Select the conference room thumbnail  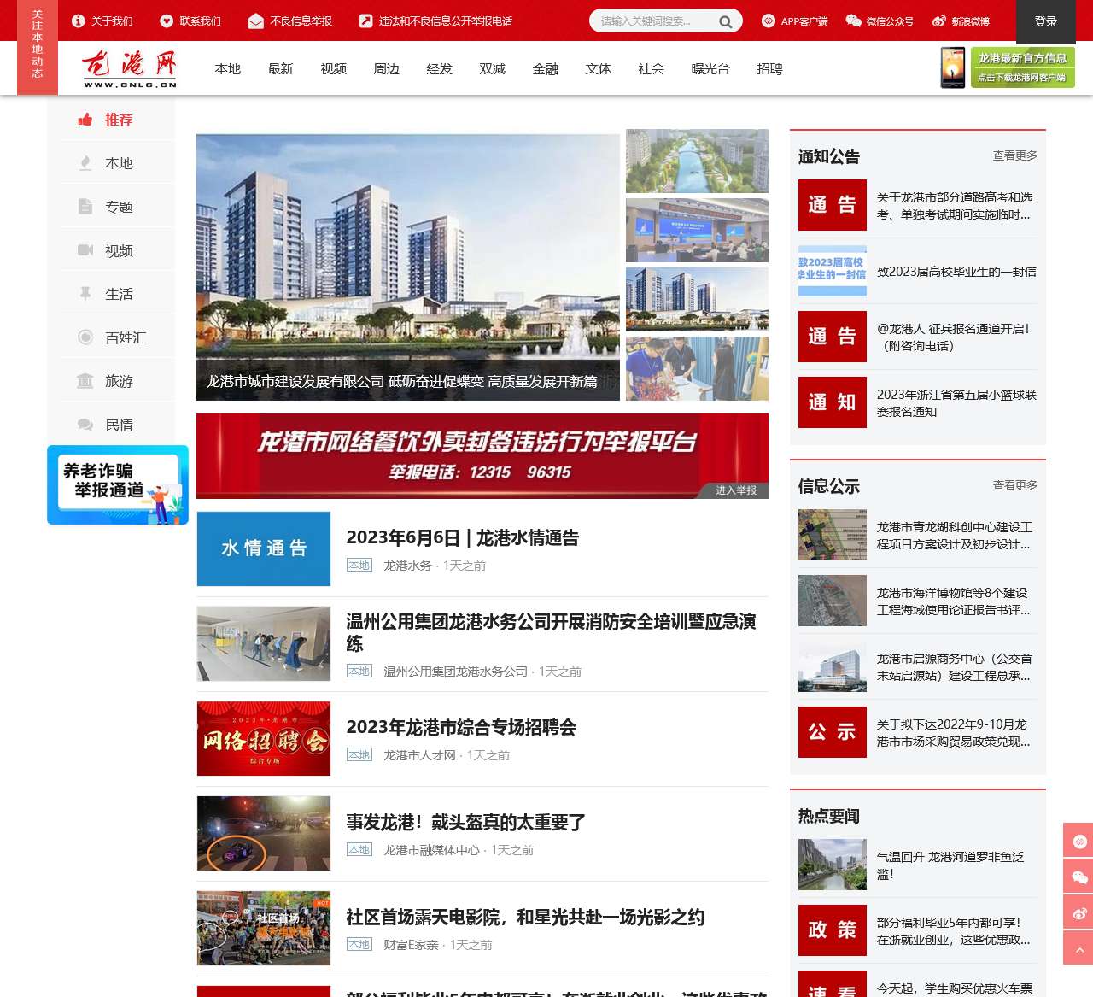click(x=697, y=230)
